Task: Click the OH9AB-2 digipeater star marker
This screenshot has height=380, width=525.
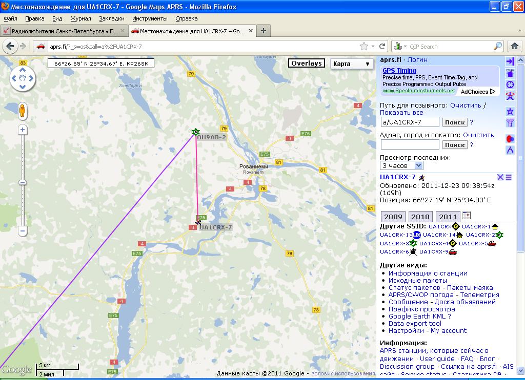Action: pyautogui.click(x=196, y=132)
